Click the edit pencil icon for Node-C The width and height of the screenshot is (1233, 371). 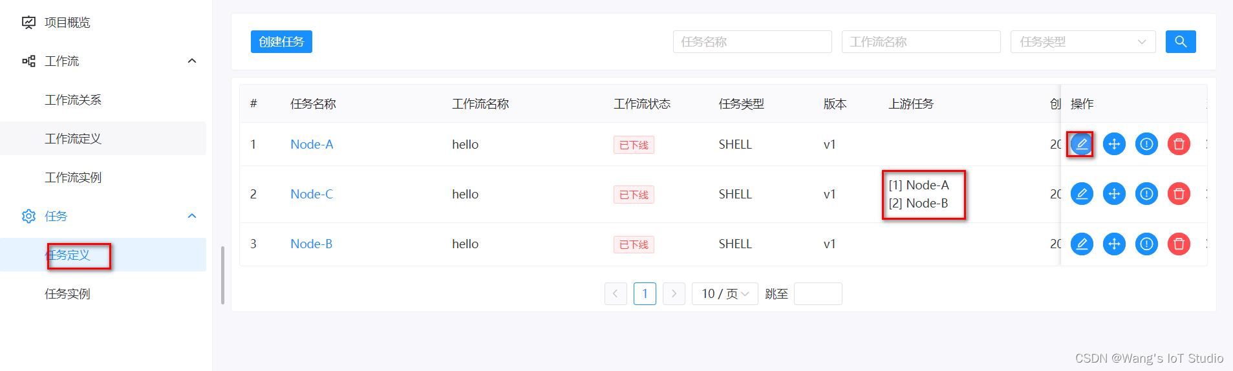[x=1082, y=194]
